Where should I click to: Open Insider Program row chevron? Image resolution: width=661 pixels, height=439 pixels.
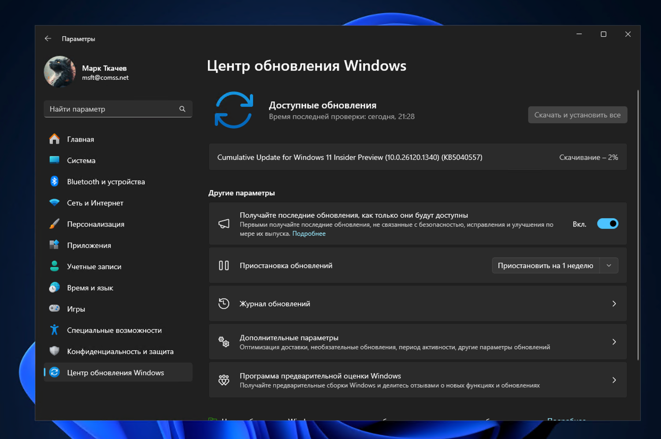[x=614, y=380]
